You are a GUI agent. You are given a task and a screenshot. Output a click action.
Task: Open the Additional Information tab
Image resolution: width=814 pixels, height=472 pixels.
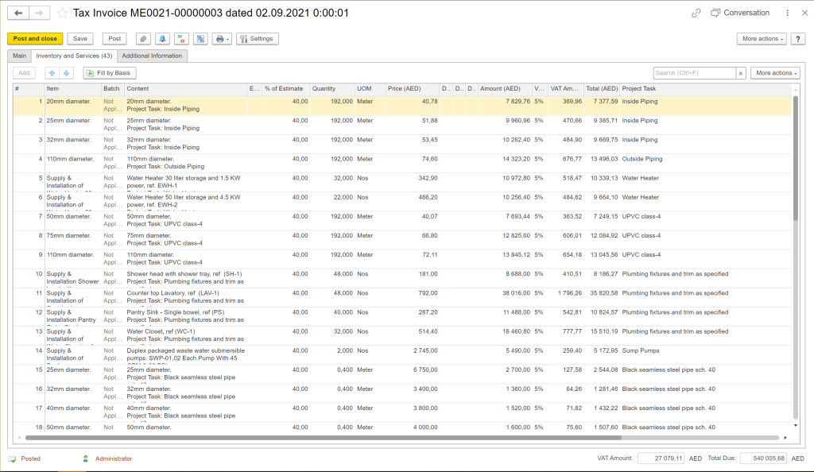[x=152, y=56]
